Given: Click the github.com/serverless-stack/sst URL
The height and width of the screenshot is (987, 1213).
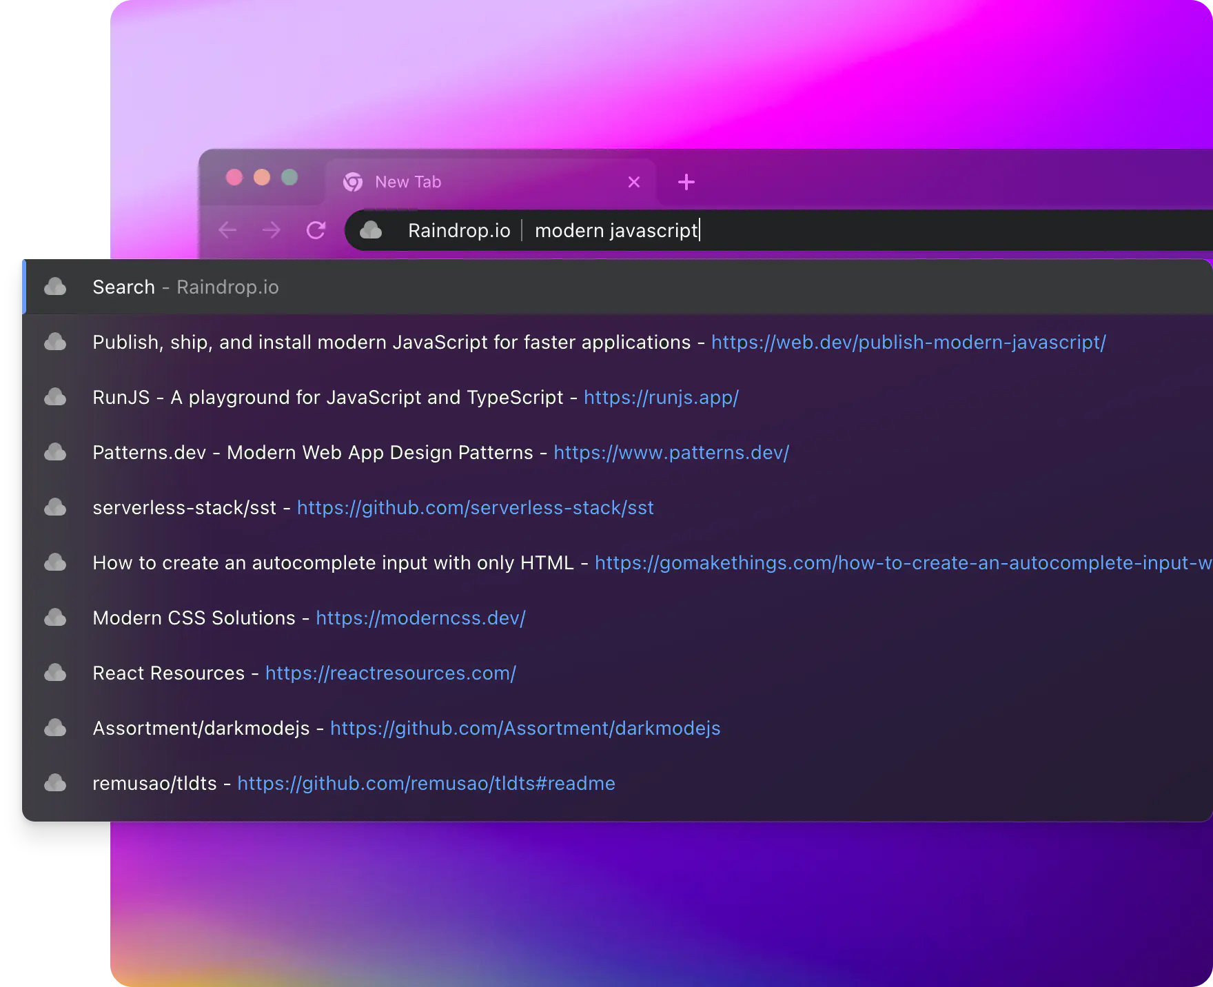Looking at the screenshot, I should [x=475, y=507].
